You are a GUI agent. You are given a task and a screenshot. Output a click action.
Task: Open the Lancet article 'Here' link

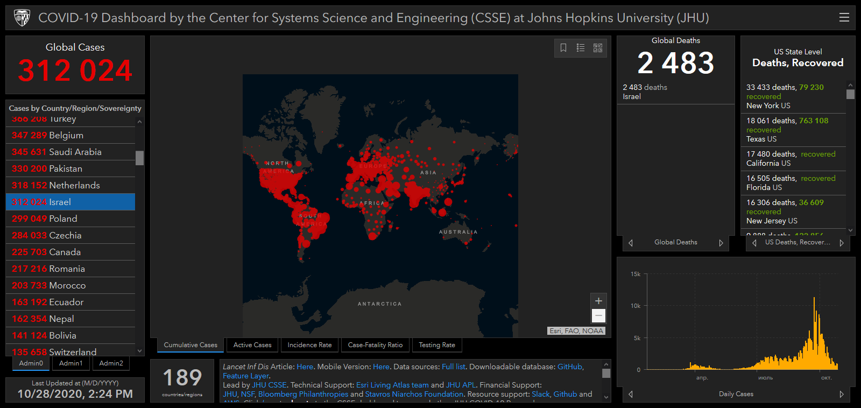[305, 367]
